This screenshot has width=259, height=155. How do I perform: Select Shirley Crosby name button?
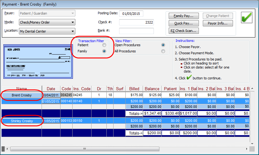[22, 121]
